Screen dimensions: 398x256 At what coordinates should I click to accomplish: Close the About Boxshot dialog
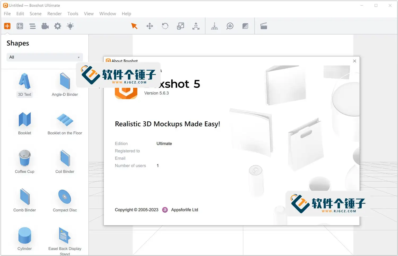click(354, 61)
